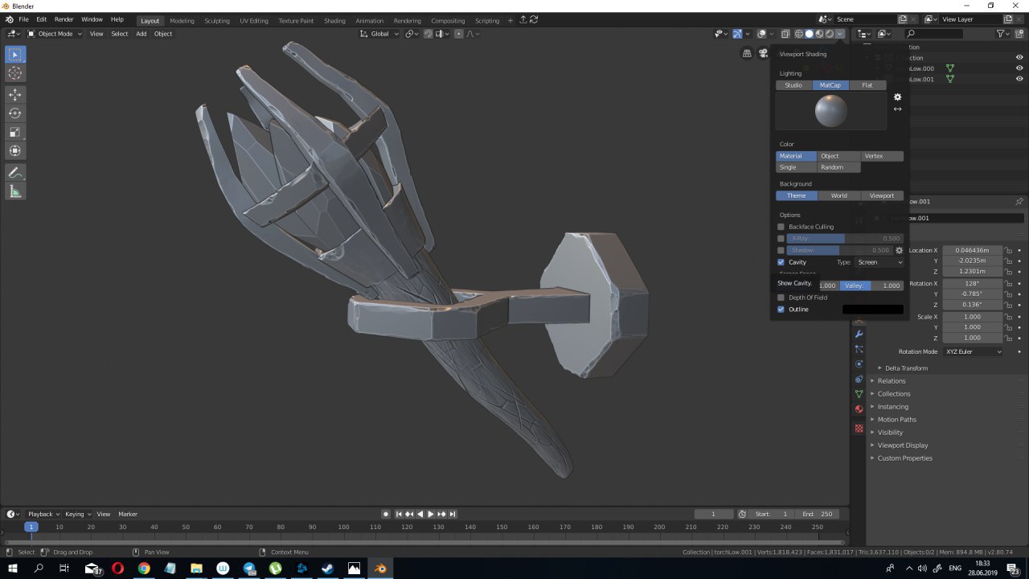
Task: Enable the X-Ray checkbox
Action: tap(781, 239)
